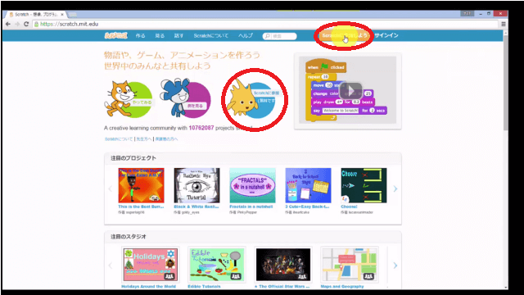Open the FRACTALS in a nutshell project thumbnail
The height and width of the screenshot is (295, 524).
click(x=253, y=185)
